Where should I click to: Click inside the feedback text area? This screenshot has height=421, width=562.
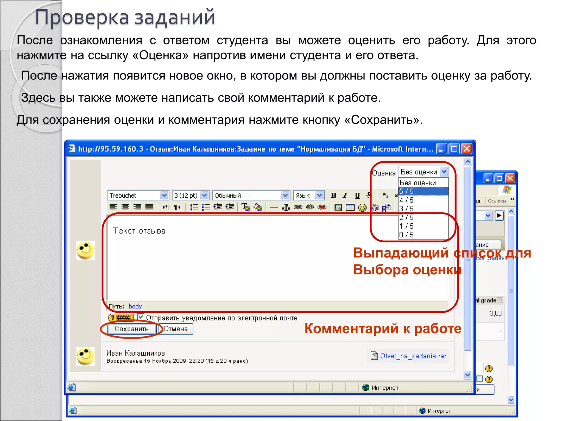point(277,258)
